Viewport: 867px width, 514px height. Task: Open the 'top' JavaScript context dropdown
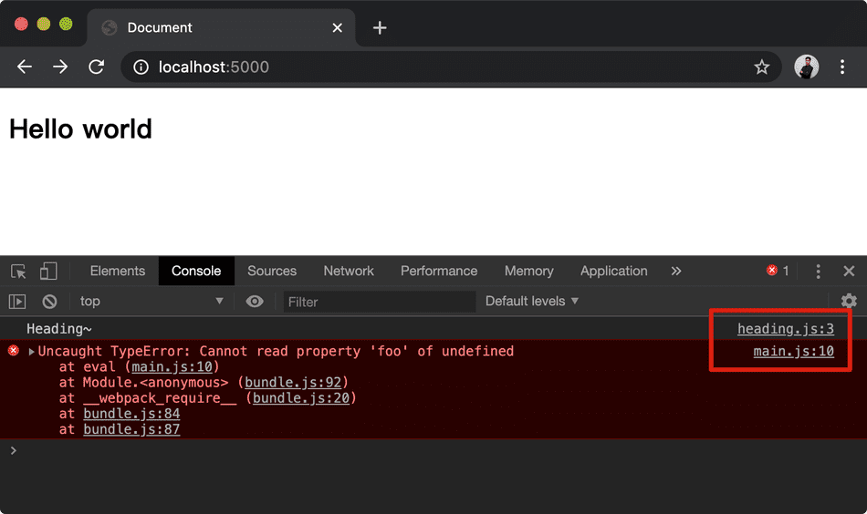coord(151,302)
